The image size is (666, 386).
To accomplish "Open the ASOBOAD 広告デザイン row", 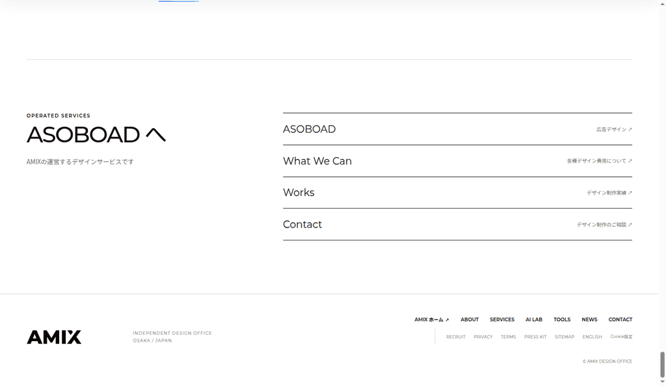I will tap(457, 129).
